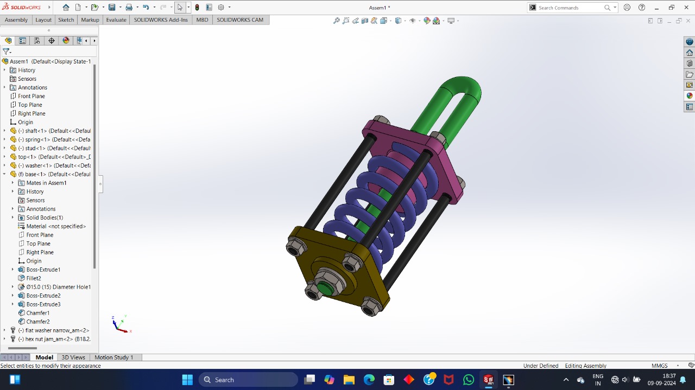Image resolution: width=695 pixels, height=390 pixels.
Task: Collapse the base<1> component
Action: coord(5,174)
